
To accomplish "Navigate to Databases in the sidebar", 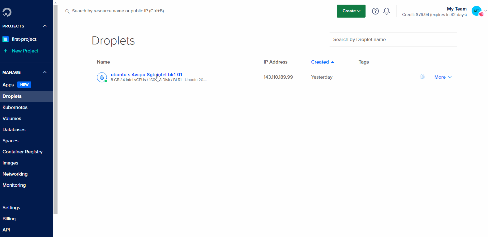I will click(14, 130).
